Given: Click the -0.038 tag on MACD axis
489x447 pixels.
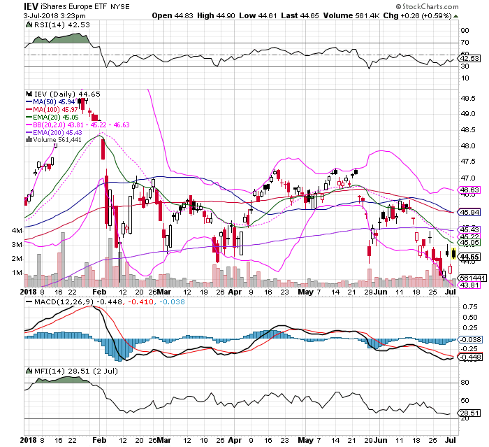Looking at the screenshot, I should click(x=471, y=339).
